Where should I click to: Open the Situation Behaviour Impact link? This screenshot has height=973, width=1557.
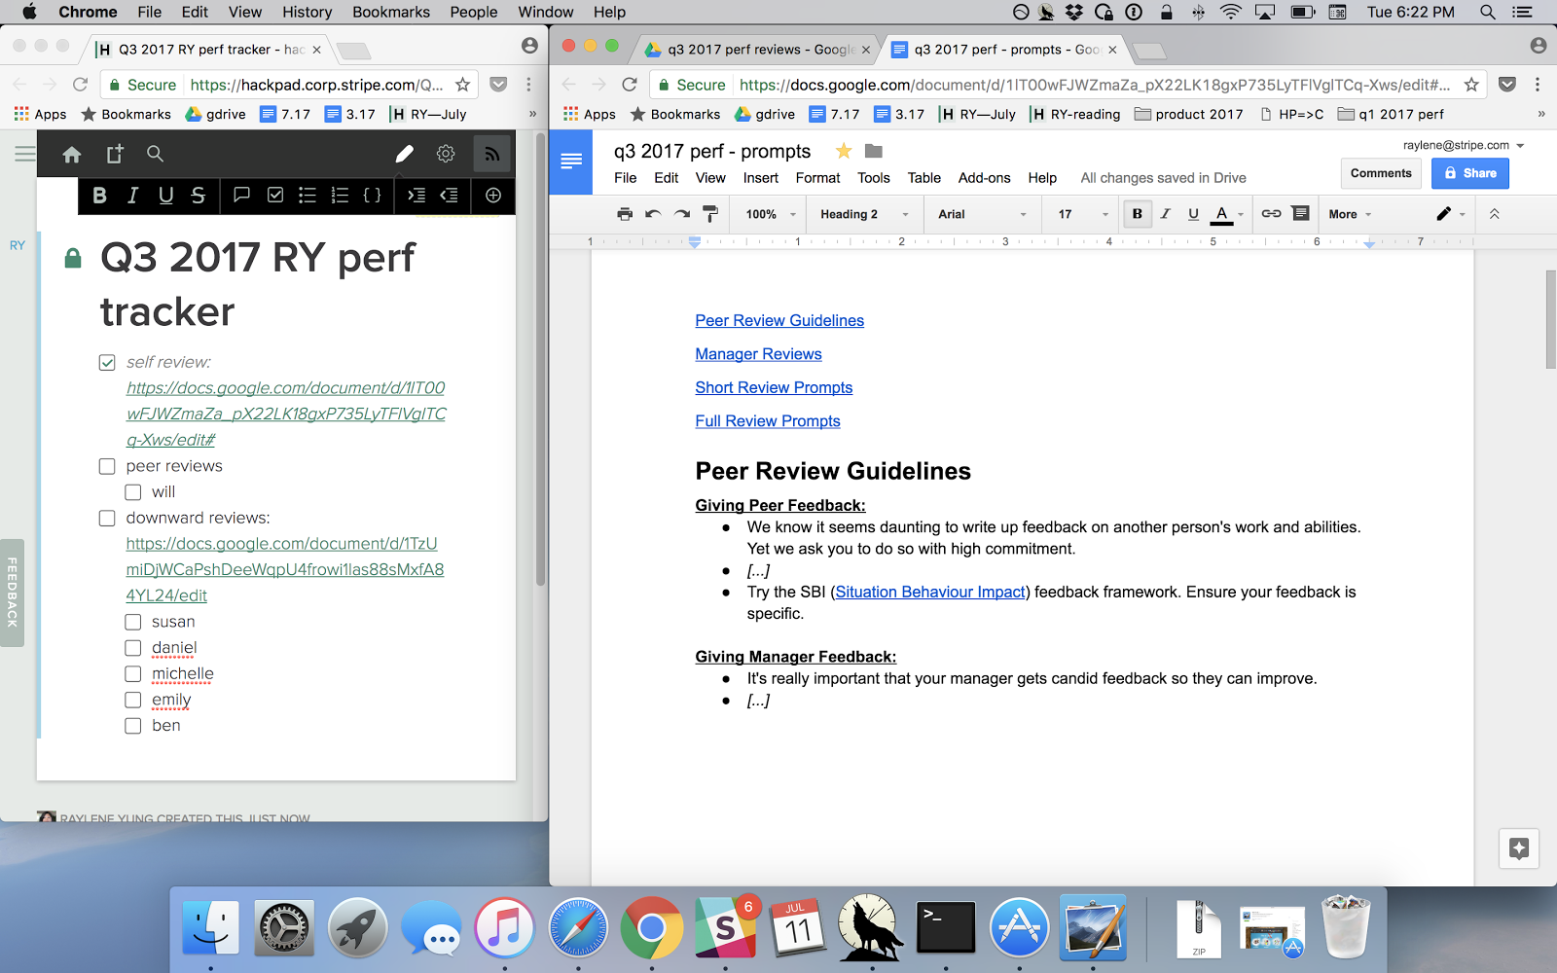[930, 592]
